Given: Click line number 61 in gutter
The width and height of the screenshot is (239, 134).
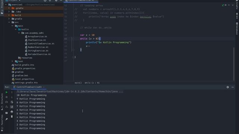Looking at the screenshot, I should click(x=66, y=39).
